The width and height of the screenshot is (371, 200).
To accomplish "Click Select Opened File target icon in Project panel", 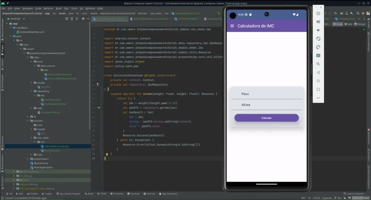I will (x=67, y=19).
